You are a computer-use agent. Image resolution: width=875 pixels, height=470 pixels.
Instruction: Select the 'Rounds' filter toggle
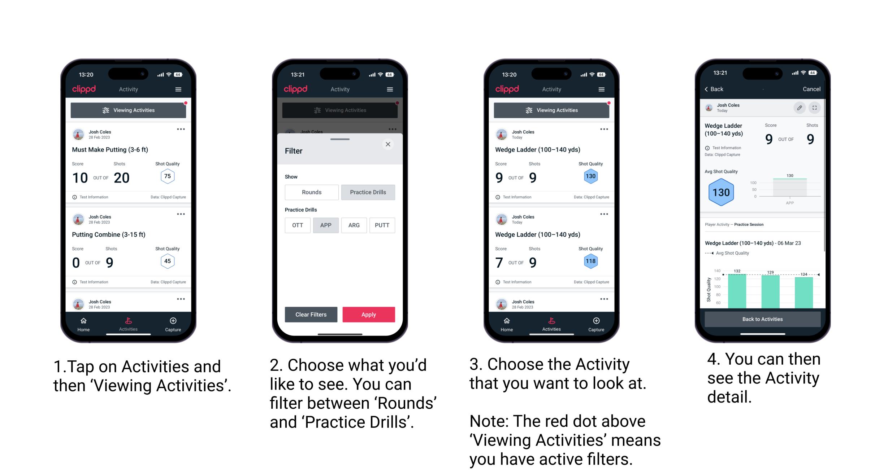(311, 192)
